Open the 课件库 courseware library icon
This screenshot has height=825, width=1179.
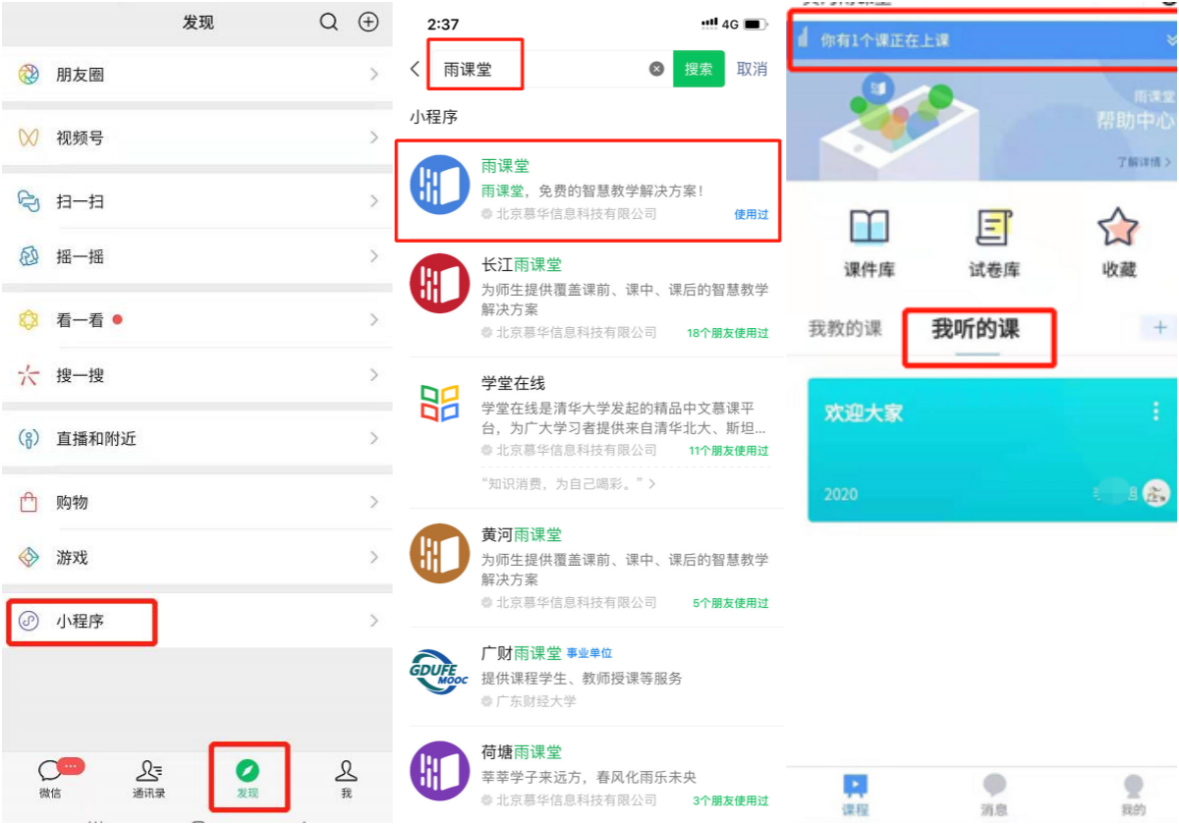[x=870, y=243]
